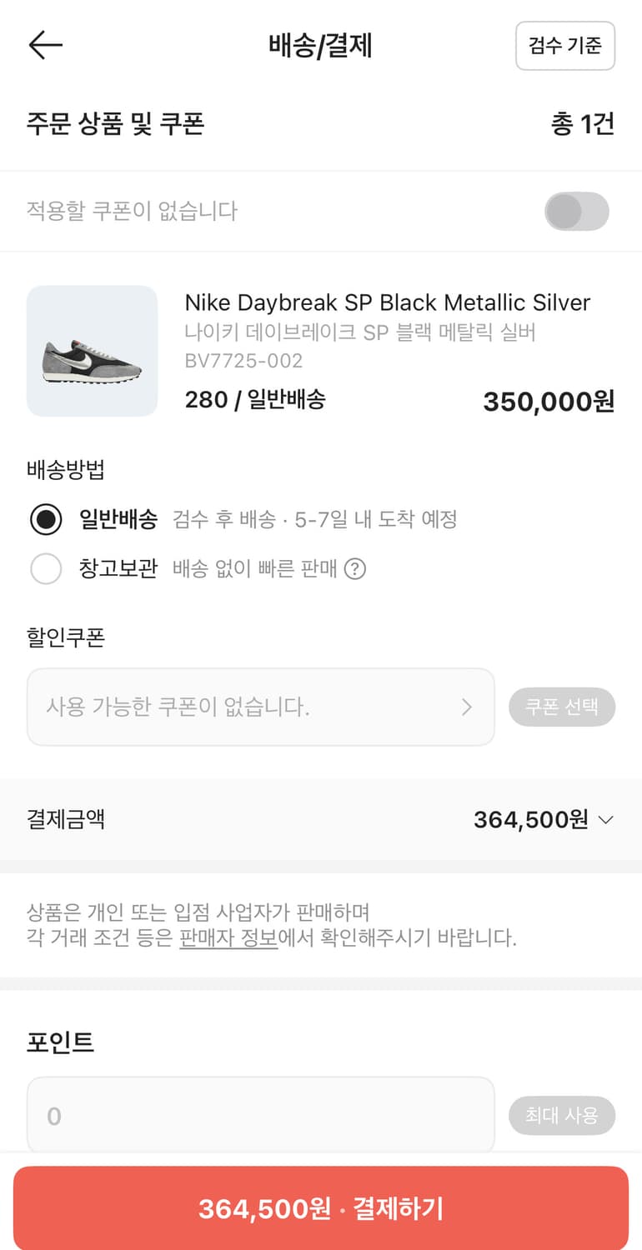Tap the 총 1건 order count

(x=582, y=124)
